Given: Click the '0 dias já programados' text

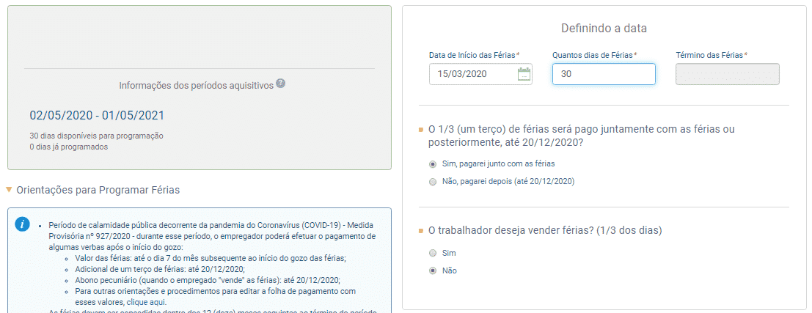Looking at the screenshot, I should click(x=68, y=147).
